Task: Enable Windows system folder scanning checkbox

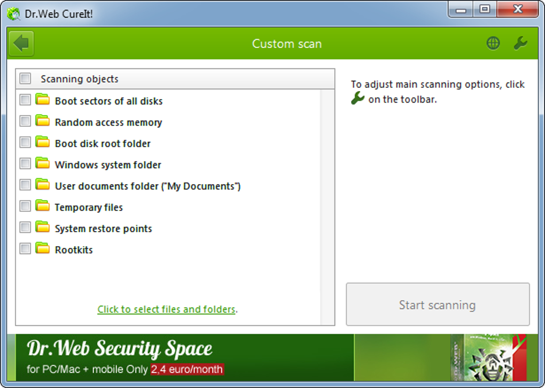Action: pyautogui.click(x=25, y=164)
